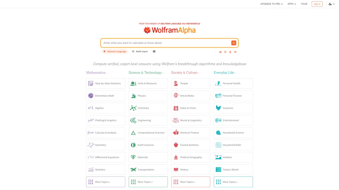Open image input camera icon

[x=154, y=51]
